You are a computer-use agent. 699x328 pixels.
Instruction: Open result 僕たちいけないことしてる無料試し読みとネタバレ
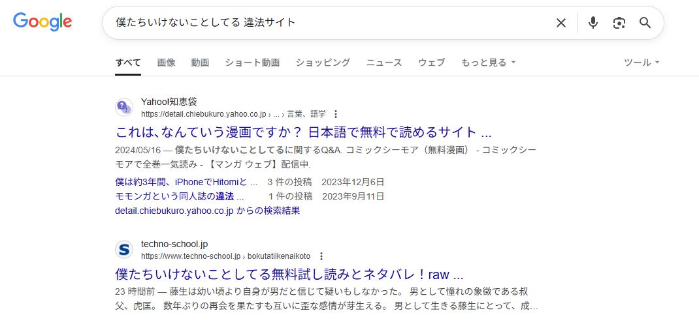289,274
